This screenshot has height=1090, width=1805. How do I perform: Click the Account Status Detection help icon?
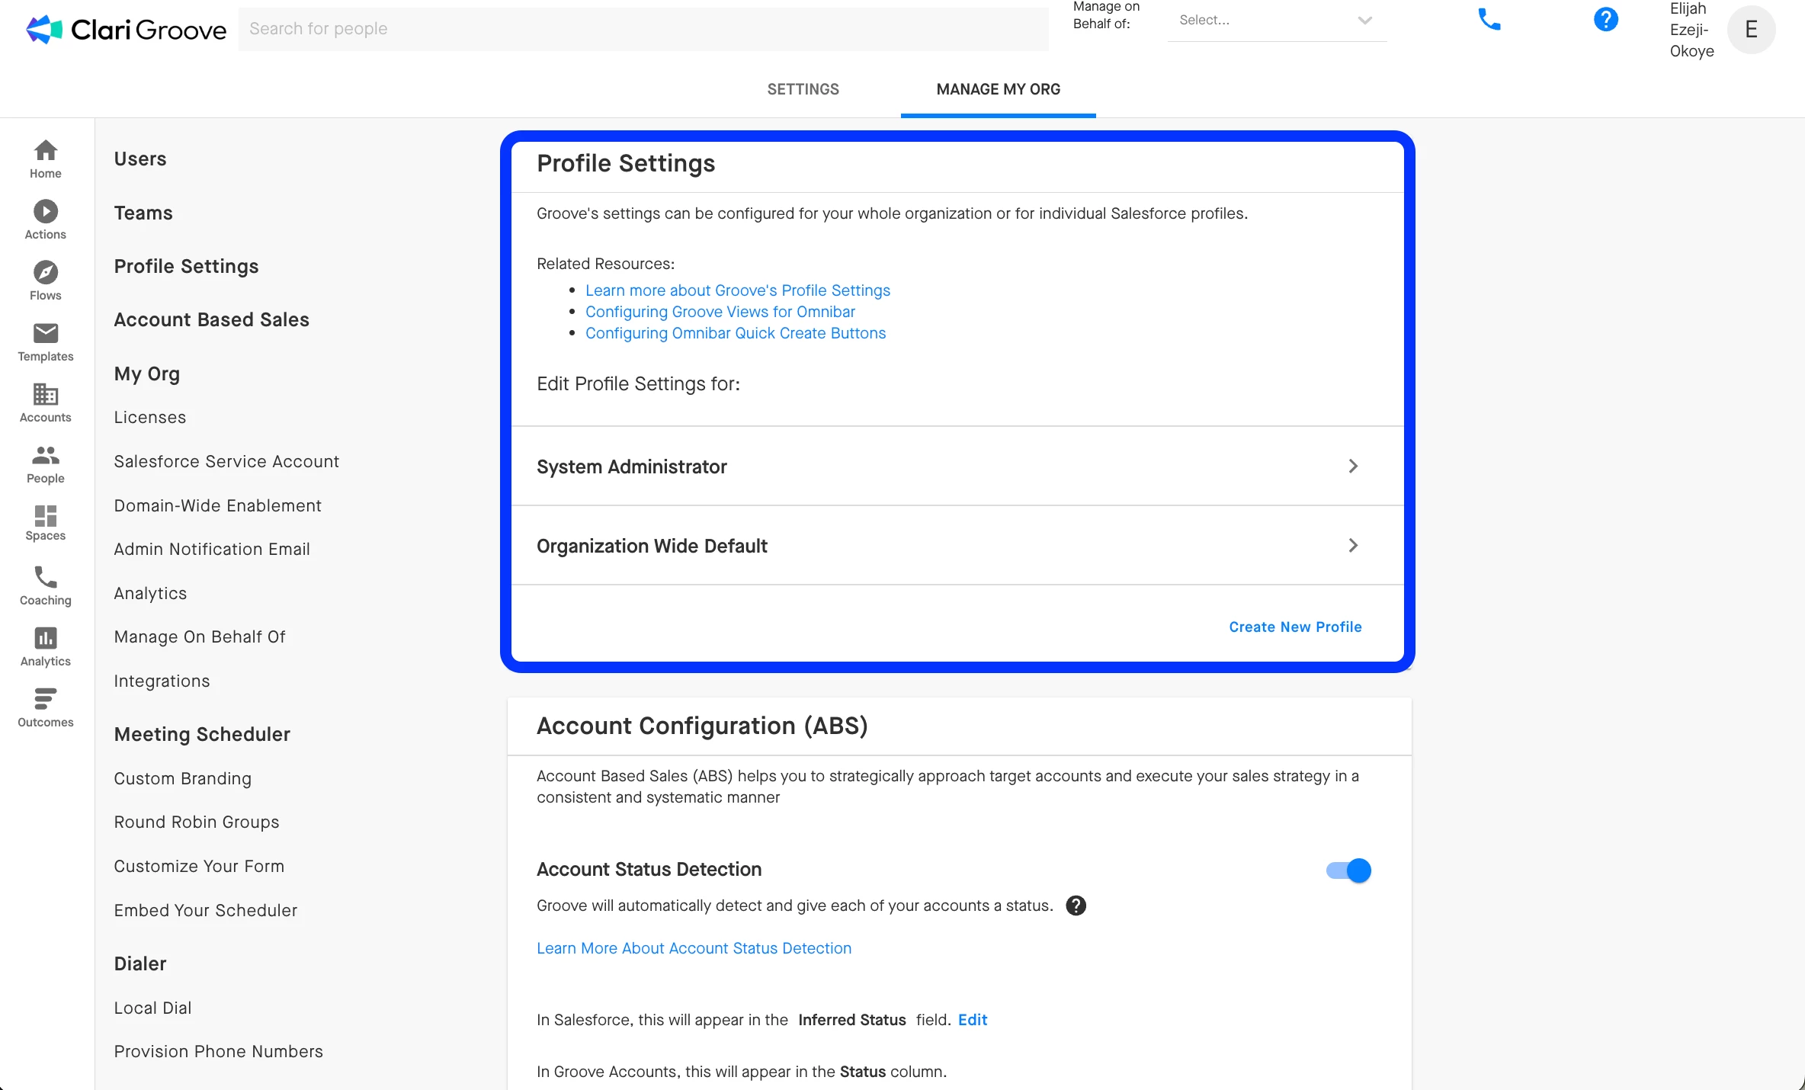point(1076,906)
